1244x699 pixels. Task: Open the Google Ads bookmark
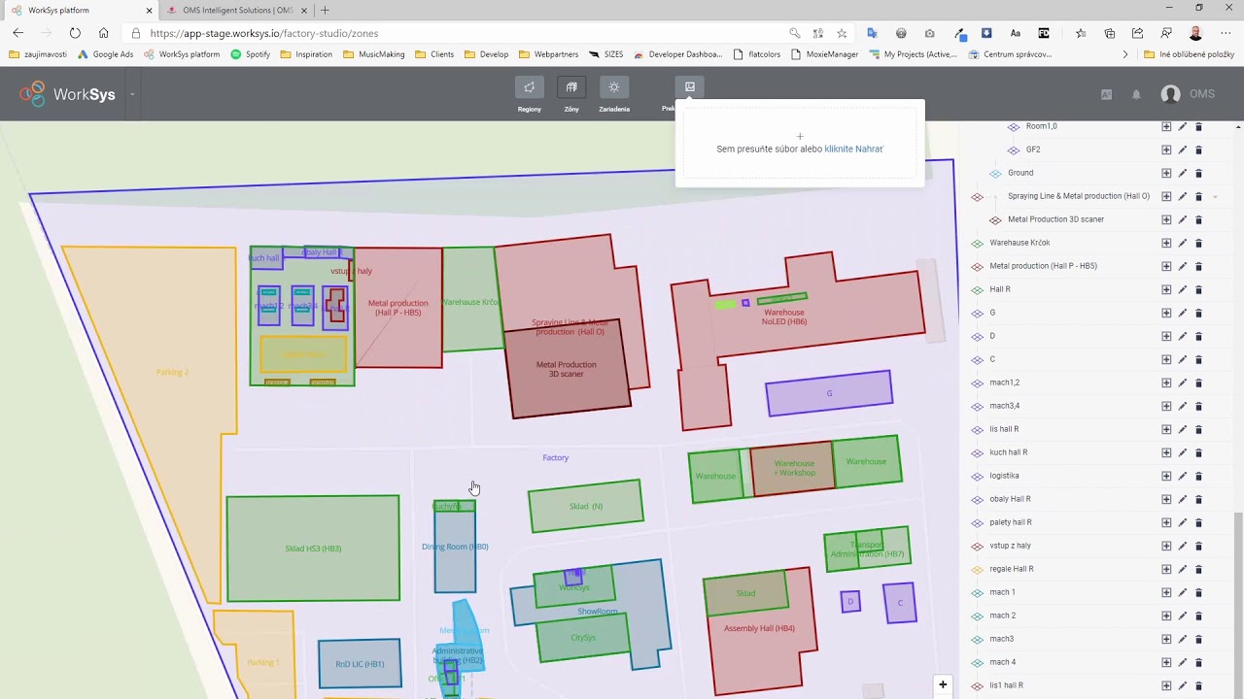[x=105, y=54]
